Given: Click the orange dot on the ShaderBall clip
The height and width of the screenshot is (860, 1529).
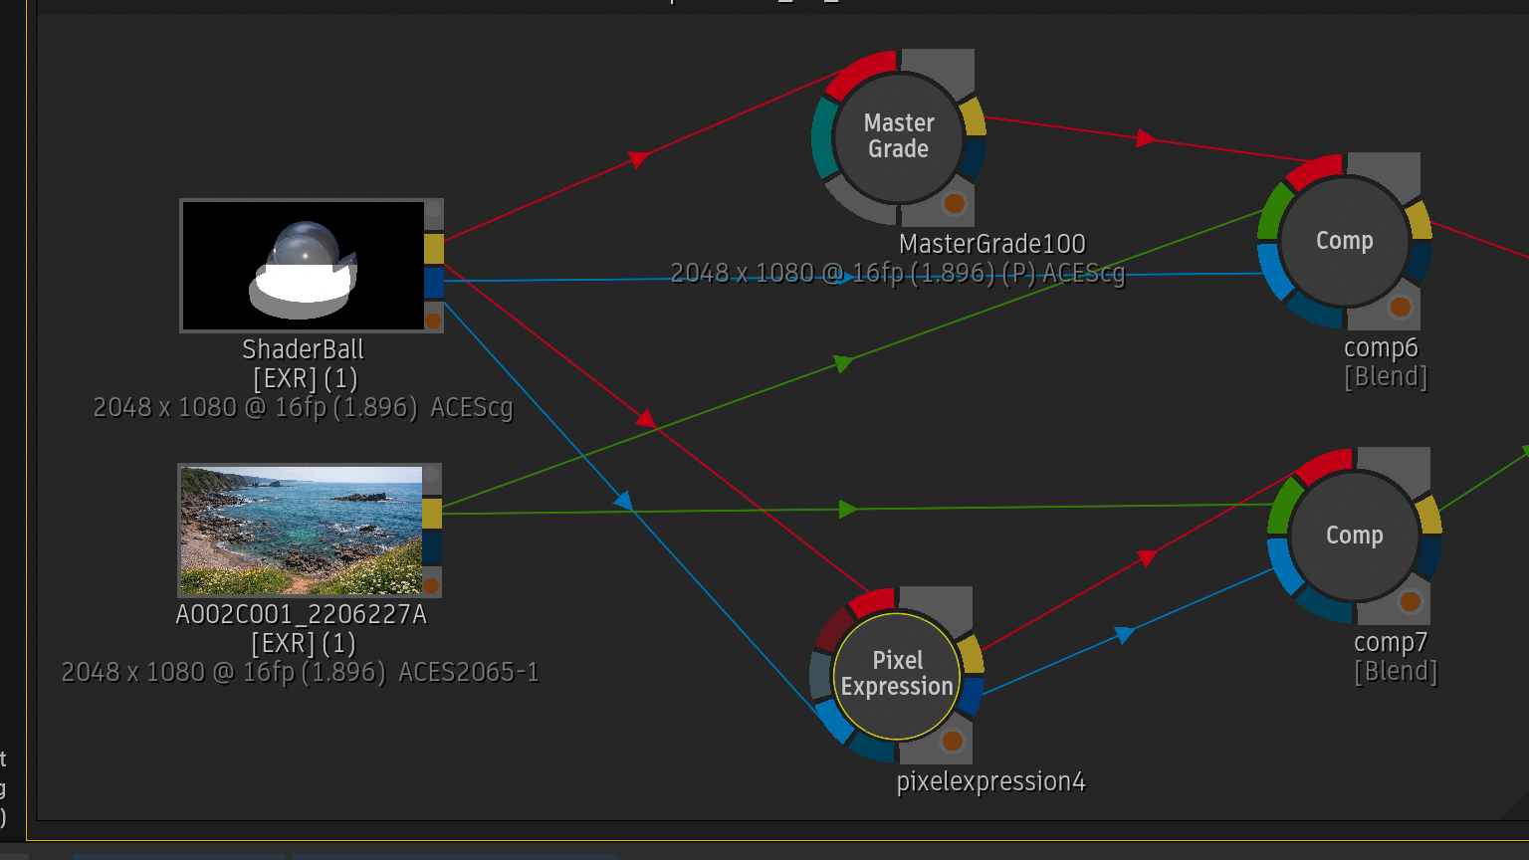Looking at the screenshot, I should [x=433, y=320].
